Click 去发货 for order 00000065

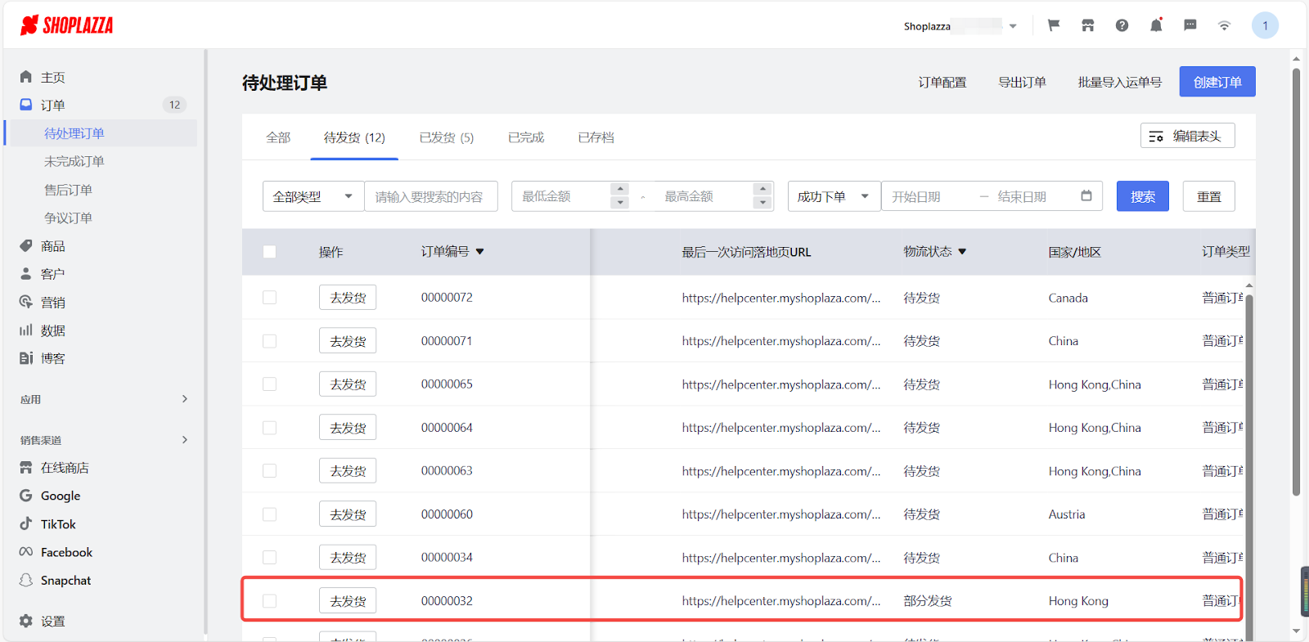point(348,384)
